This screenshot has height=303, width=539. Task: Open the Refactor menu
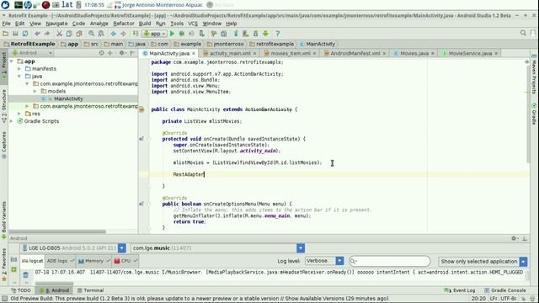pyautogui.click(x=124, y=24)
